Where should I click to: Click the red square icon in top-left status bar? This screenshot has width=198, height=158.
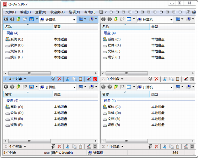click(x=95, y=79)
